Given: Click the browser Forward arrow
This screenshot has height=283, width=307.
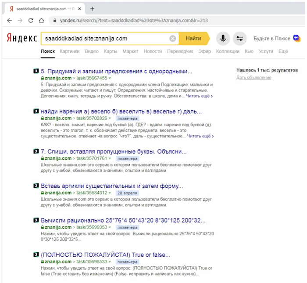Looking at the screenshot, I should pos(20,20).
